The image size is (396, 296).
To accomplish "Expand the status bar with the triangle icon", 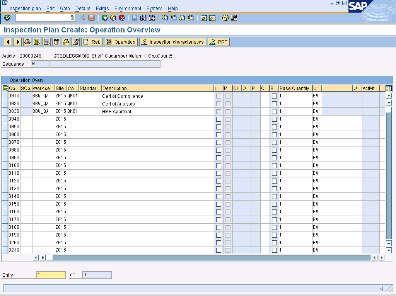I will (x=382, y=288).
